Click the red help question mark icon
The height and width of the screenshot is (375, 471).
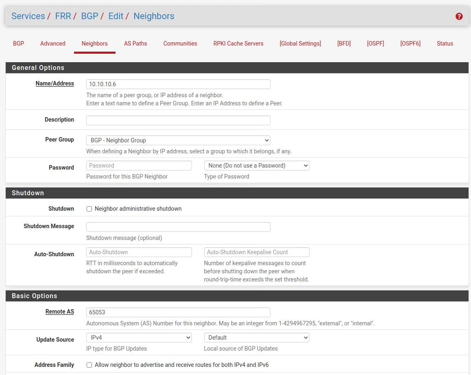point(459,16)
